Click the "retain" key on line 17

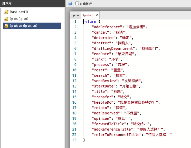coord(100,108)
